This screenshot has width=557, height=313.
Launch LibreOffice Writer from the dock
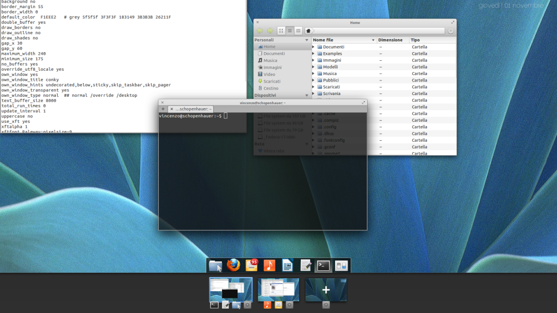pyautogui.click(x=287, y=265)
